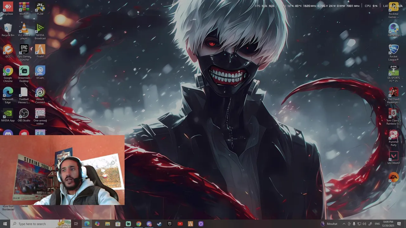The image size is (406, 228).
Task: Select the Gameloop desktop icon
Action: click(394, 30)
